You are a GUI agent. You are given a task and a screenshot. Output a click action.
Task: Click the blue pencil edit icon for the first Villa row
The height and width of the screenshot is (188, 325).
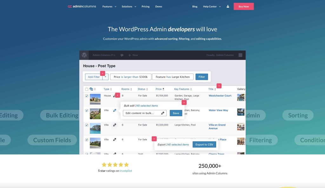[115, 111]
